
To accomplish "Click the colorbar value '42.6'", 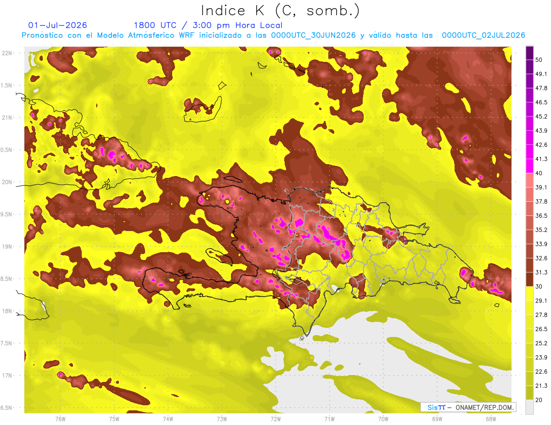I will click(x=541, y=145).
